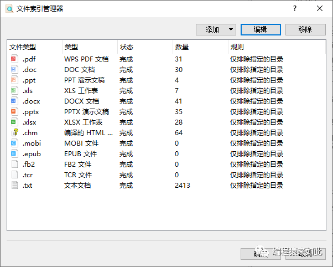Click the .txt text document icon
The image size is (333, 267).
(14, 186)
